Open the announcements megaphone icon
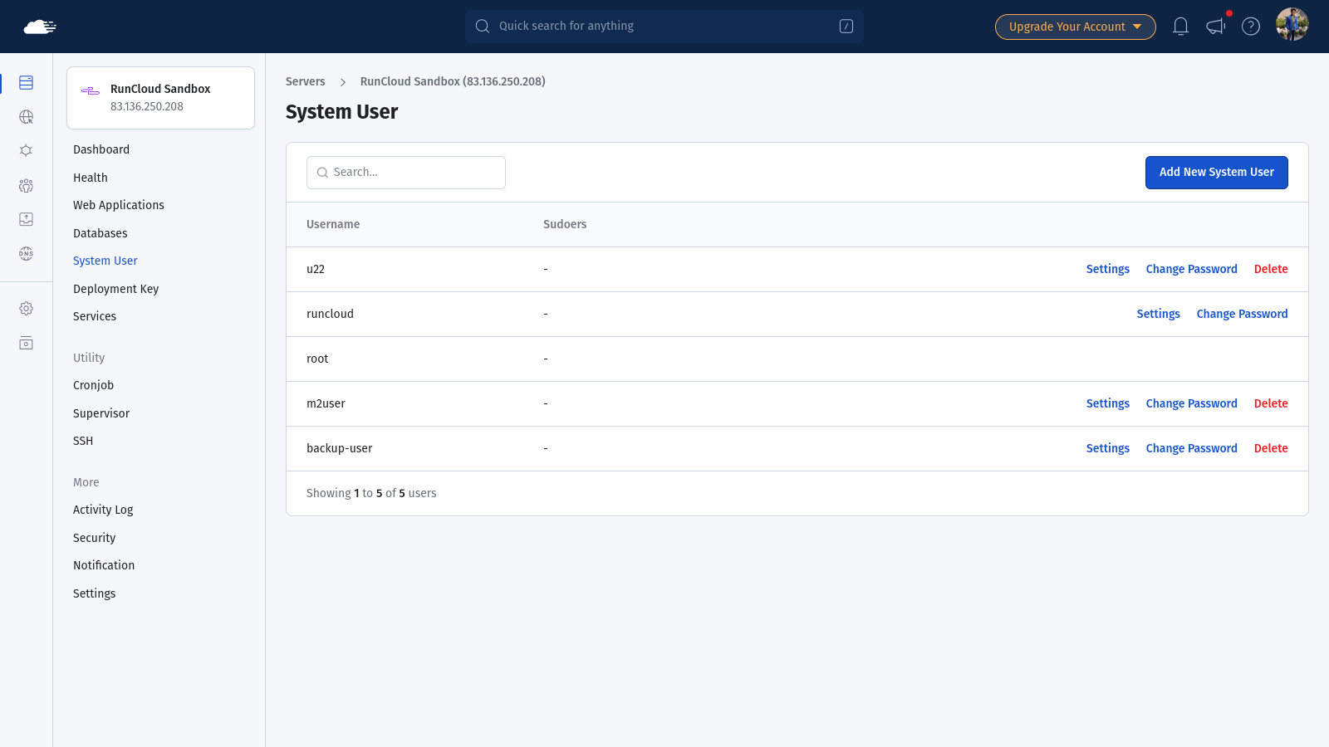The height and width of the screenshot is (747, 1329). pyautogui.click(x=1216, y=27)
